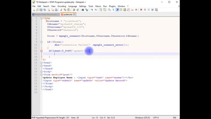Image resolution: width=211 pixels, height=119 pixels.
Task: Toggle the Document Map panel icon
Action: coord(125,10)
